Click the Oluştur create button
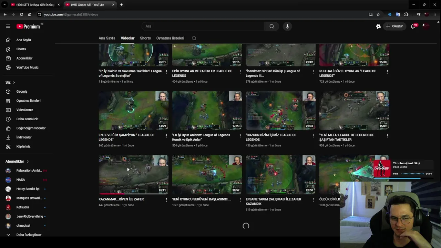The height and width of the screenshot is (248, 441). (x=394, y=26)
